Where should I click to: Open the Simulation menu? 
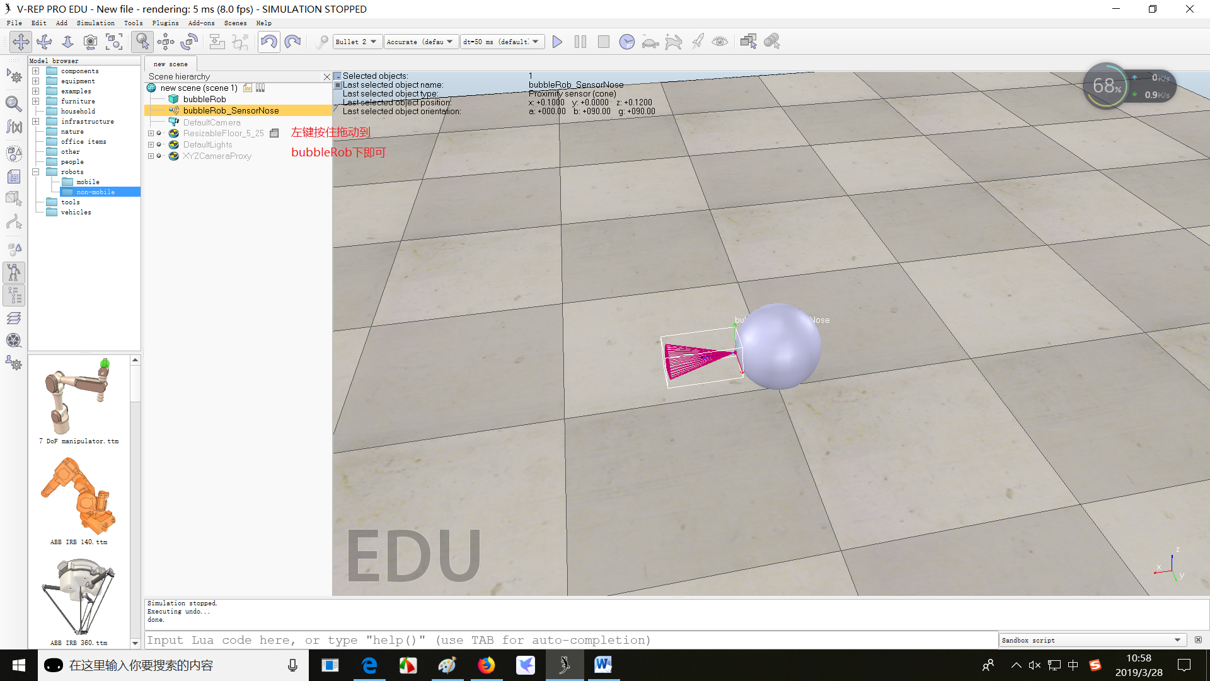coord(95,23)
